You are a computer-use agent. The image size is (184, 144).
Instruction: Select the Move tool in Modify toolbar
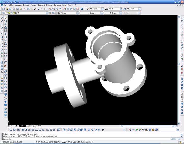pyautogui.click(x=5, y=34)
